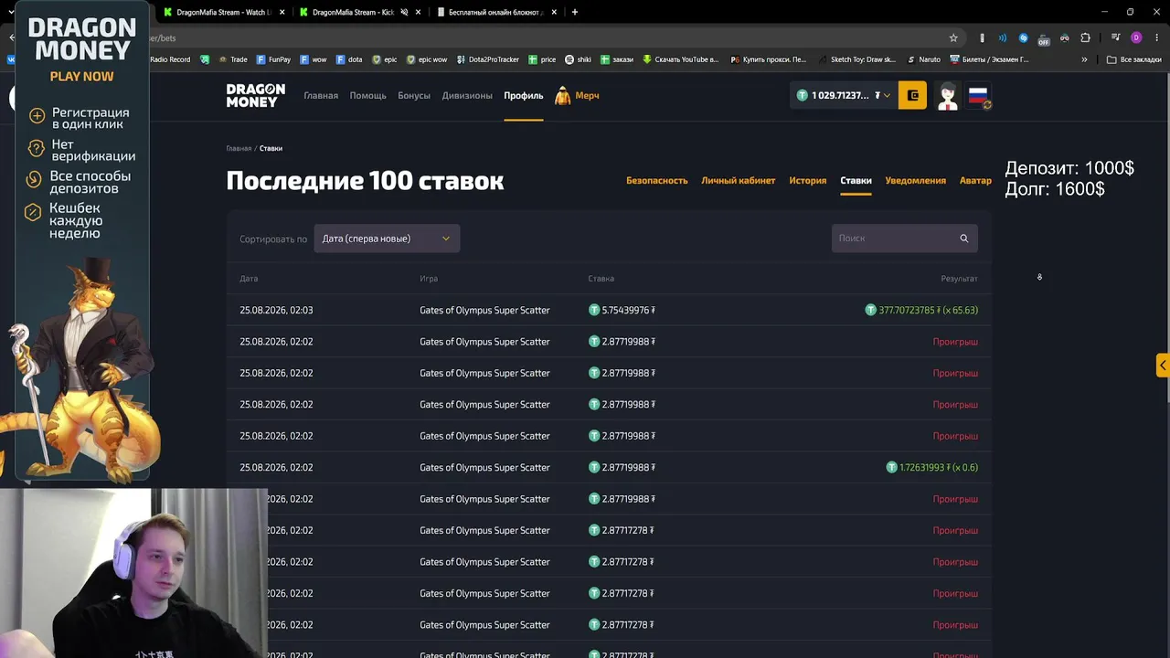This screenshot has height=658, width=1170.
Task: Go to Главная in the top navigation
Action: (x=321, y=95)
